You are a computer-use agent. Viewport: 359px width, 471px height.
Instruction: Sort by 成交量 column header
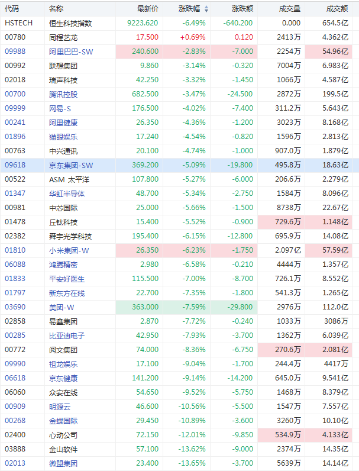click(290, 9)
